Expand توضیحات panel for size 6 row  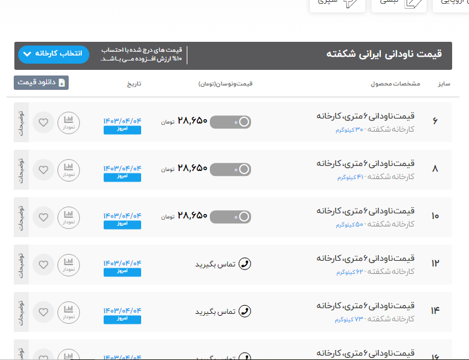pyautogui.click(x=21, y=122)
